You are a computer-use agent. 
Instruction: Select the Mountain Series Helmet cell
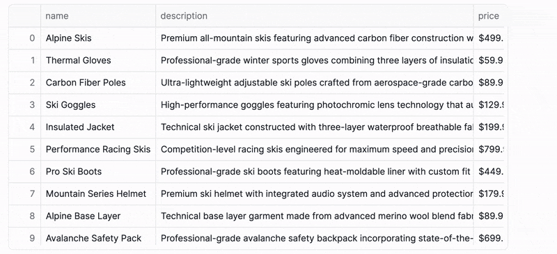[x=98, y=193]
